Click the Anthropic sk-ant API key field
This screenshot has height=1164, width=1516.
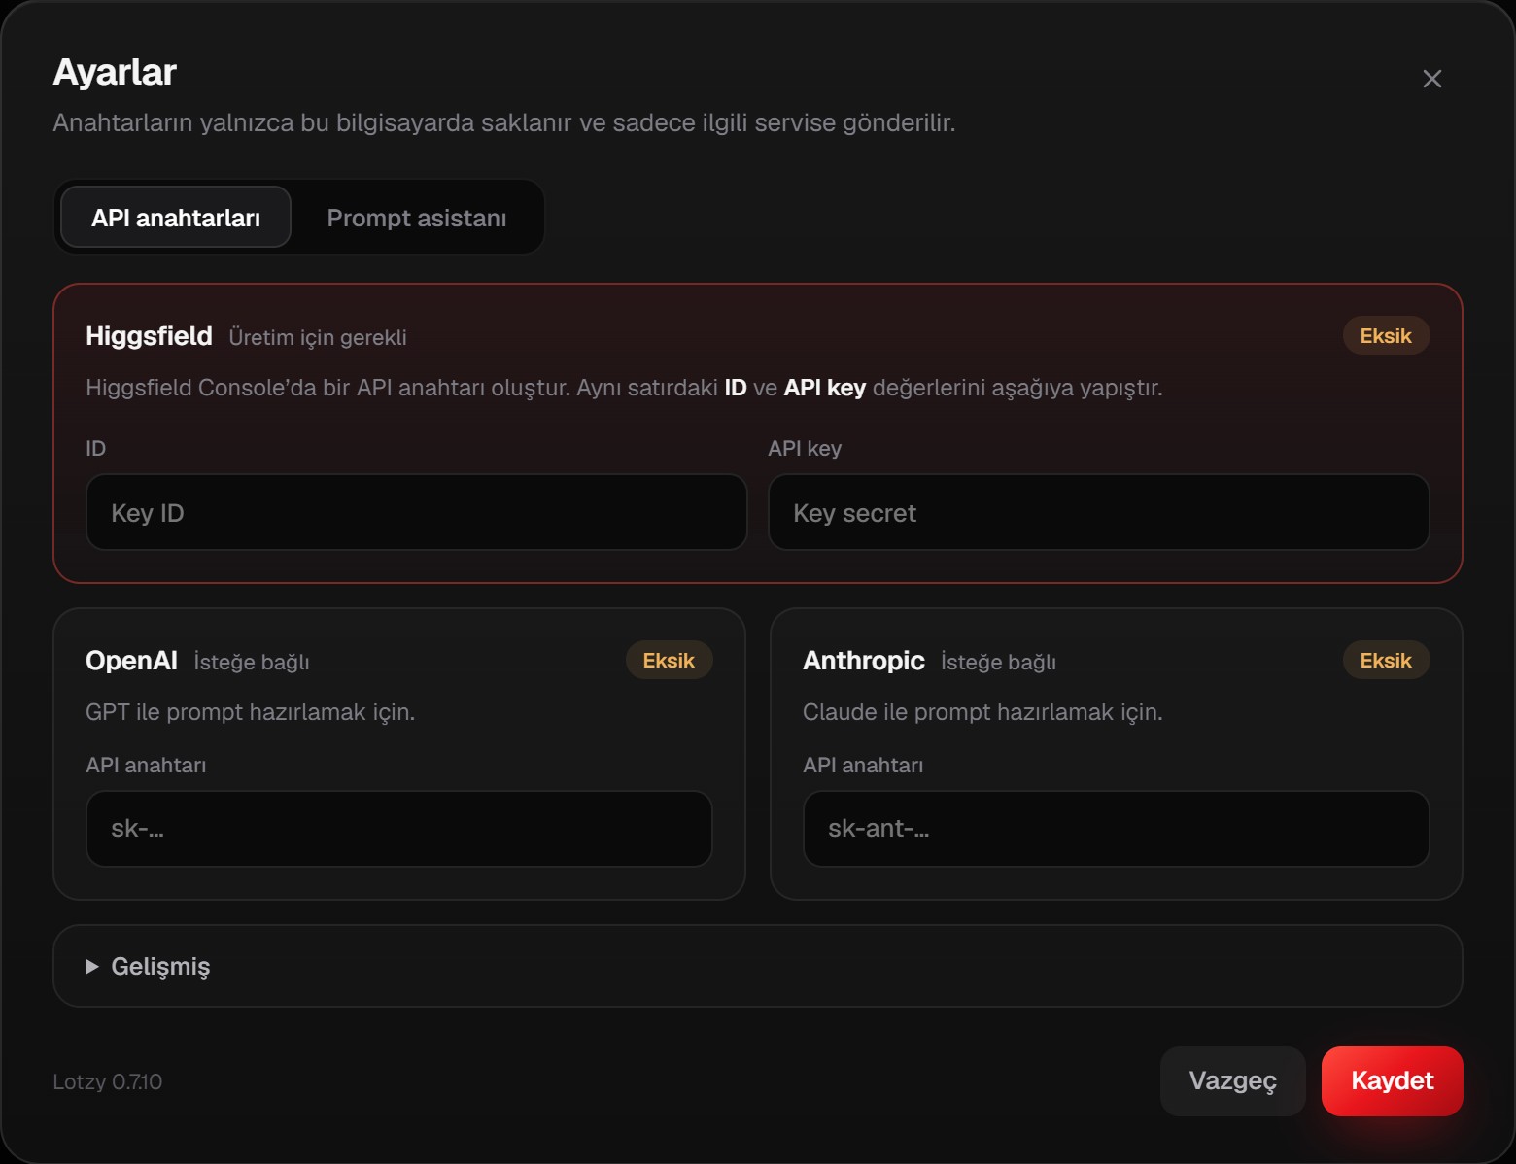click(1116, 829)
